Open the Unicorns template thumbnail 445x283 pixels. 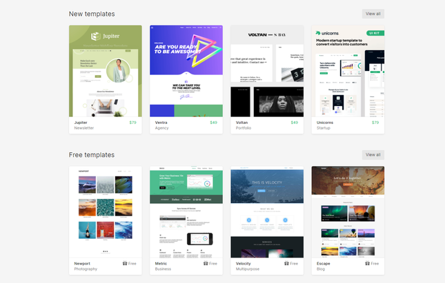(x=348, y=71)
